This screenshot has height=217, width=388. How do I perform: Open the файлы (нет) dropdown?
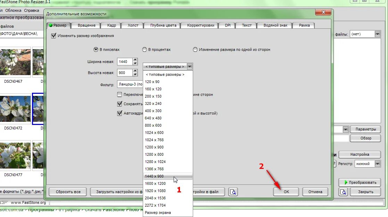point(377,34)
